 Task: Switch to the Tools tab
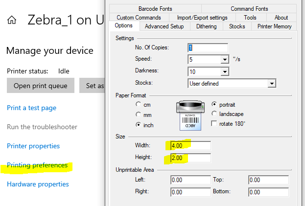(x=250, y=18)
